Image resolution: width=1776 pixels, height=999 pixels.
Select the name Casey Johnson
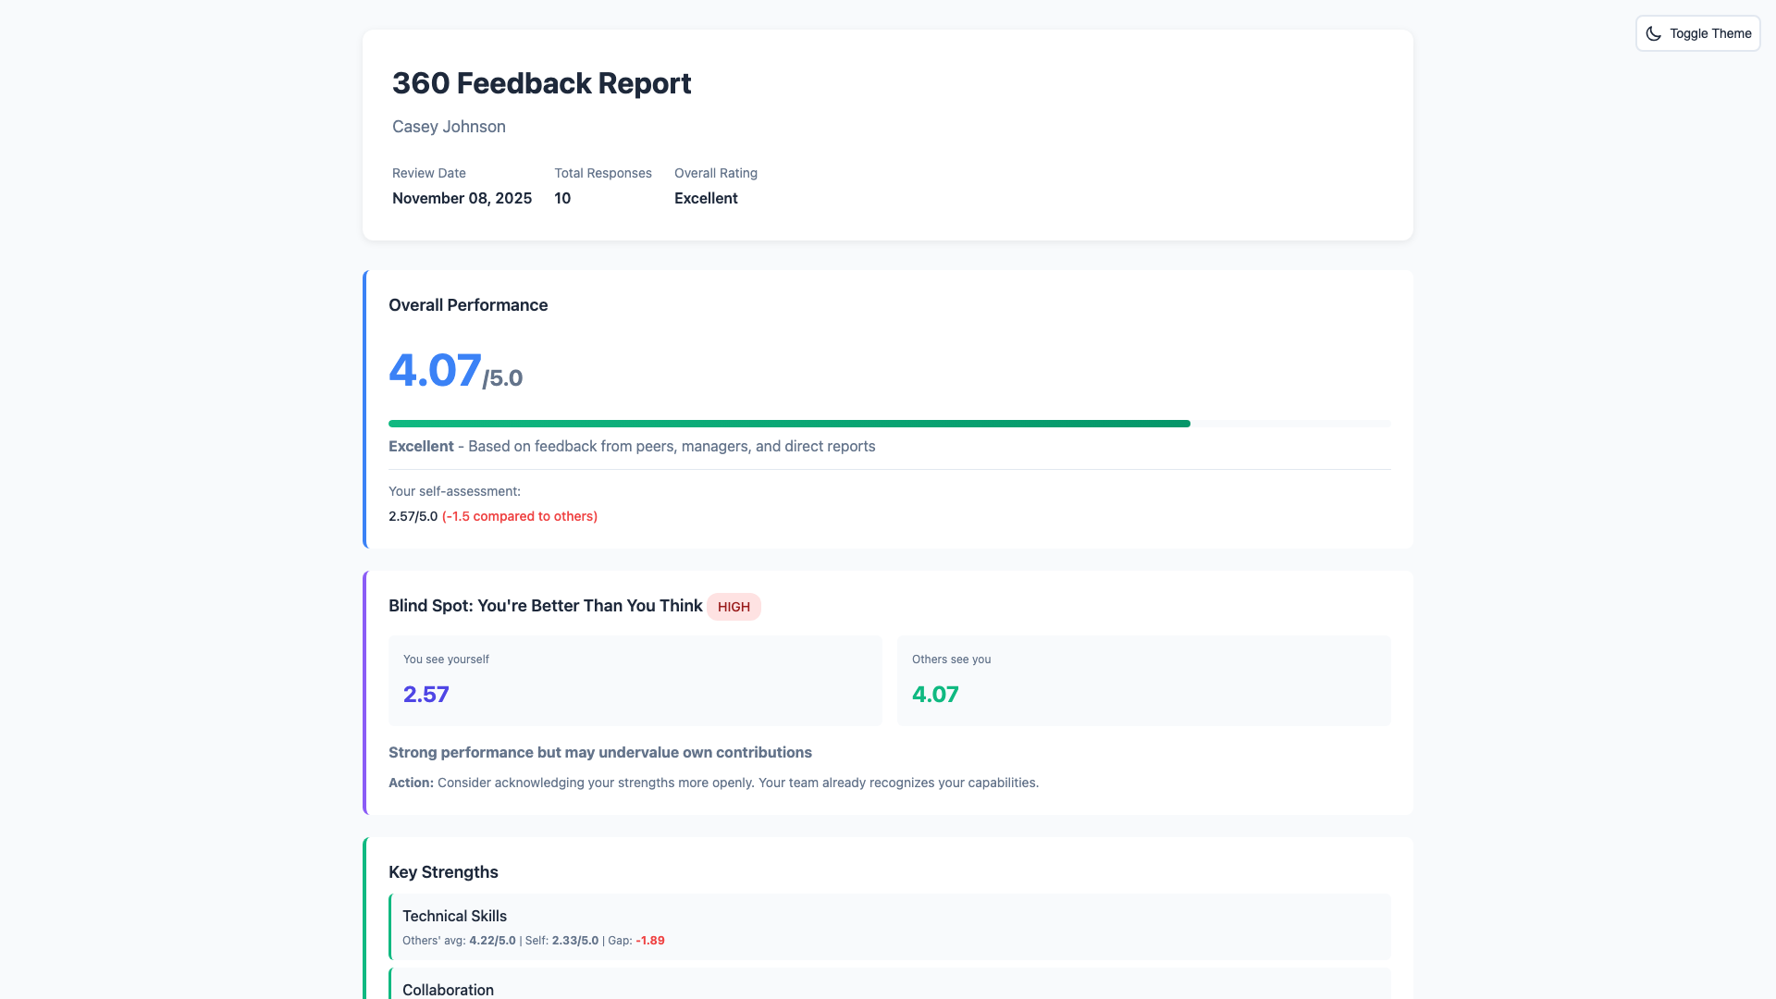(449, 127)
